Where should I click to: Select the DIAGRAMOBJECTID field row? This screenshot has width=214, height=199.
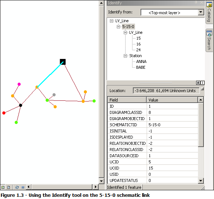(x=153, y=119)
